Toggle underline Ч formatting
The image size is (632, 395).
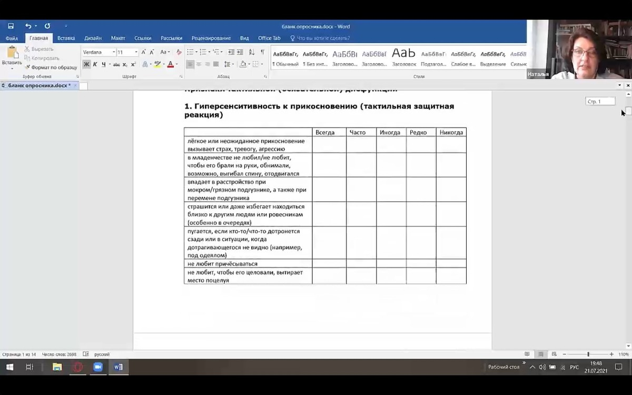pos(103,64)
